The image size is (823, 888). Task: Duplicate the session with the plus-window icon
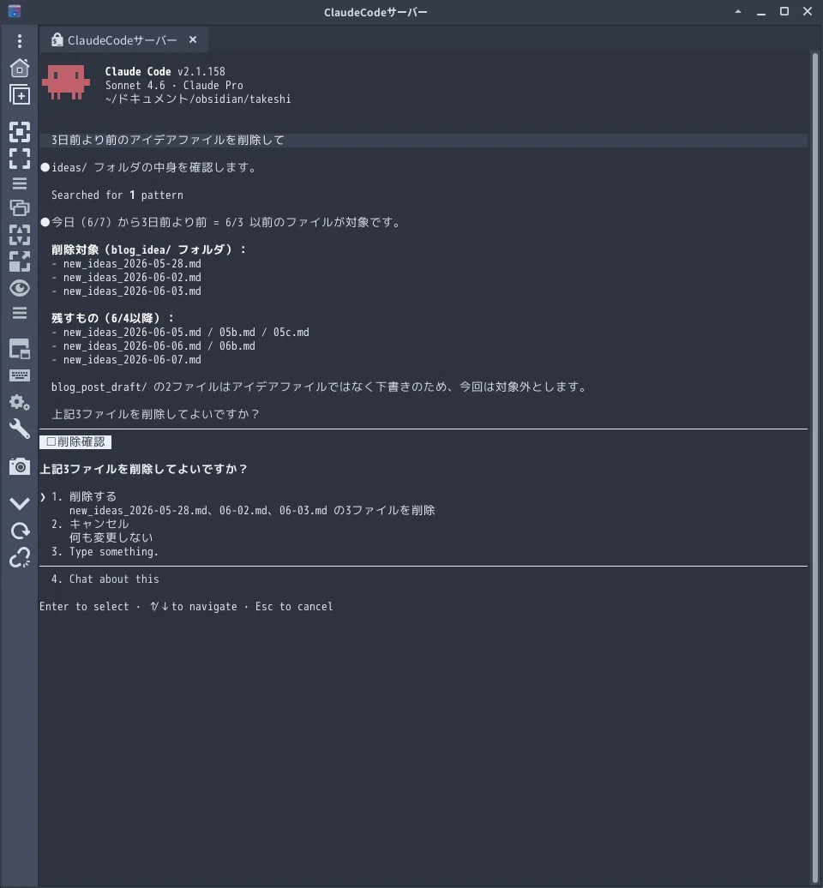(19, 94)
